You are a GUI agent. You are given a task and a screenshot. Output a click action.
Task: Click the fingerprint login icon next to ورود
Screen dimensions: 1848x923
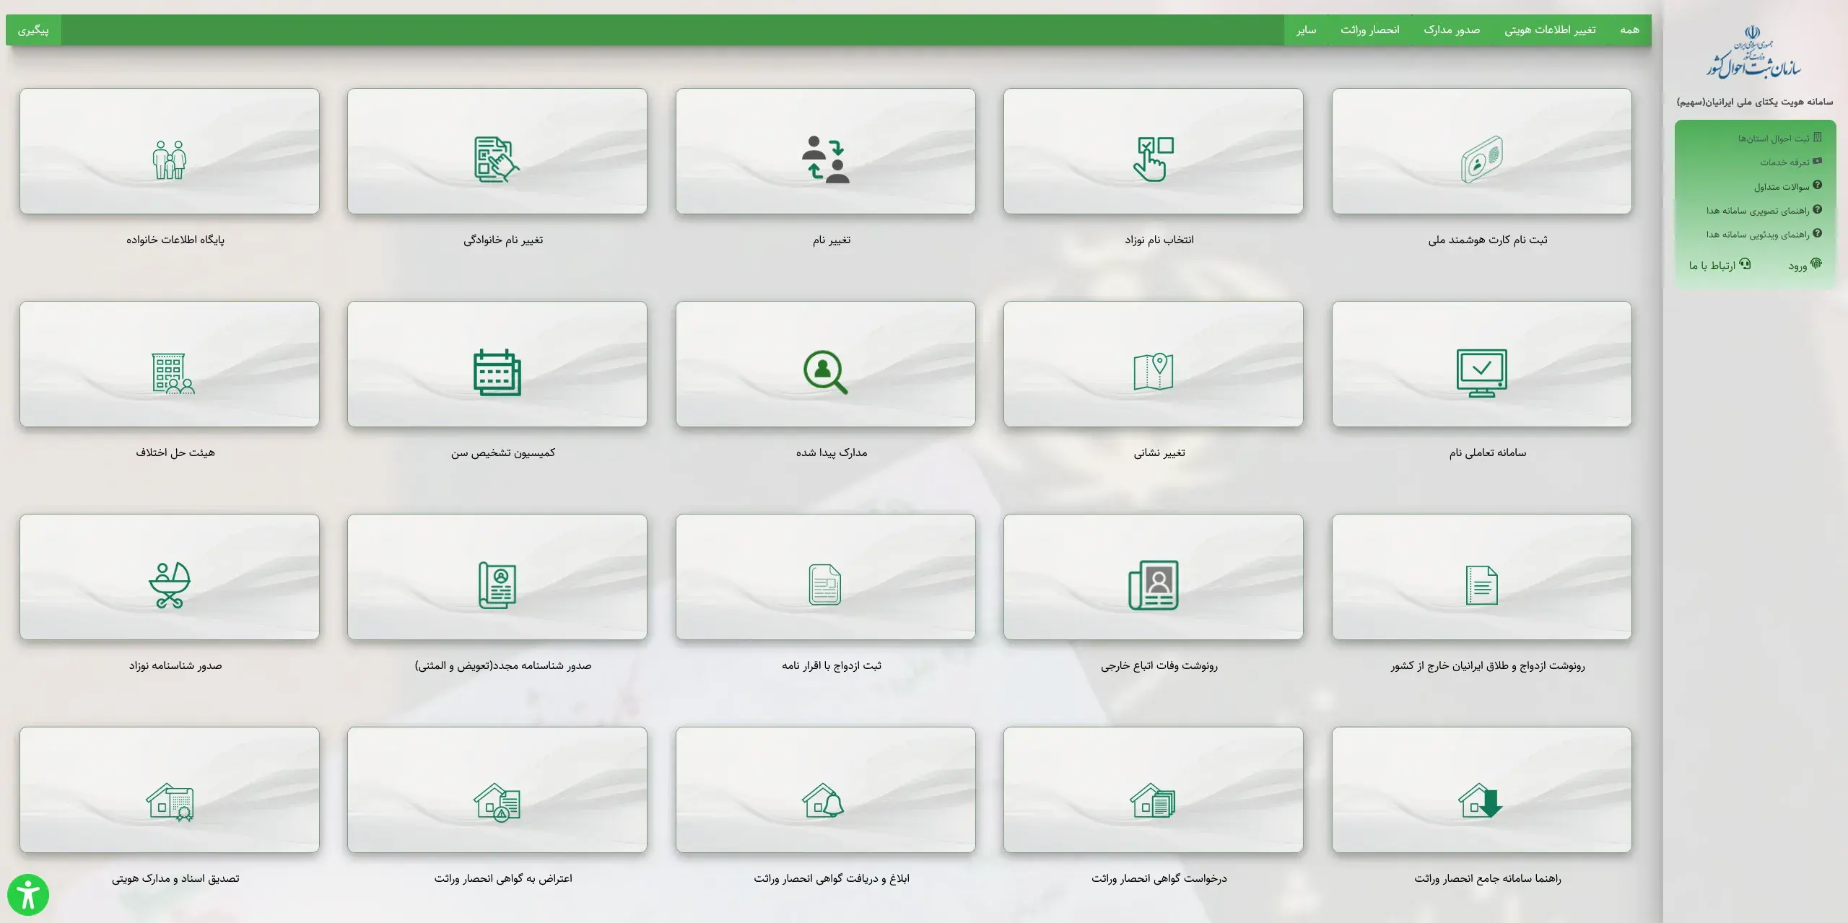click(x=1816, y=264)
